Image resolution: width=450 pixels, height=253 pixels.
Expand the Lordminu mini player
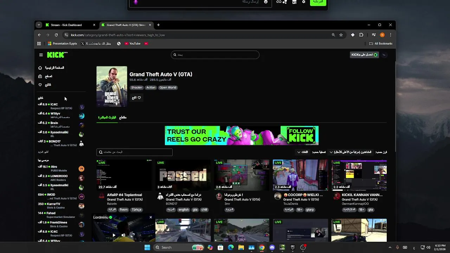pyautogui.click(x=132, y=235)
